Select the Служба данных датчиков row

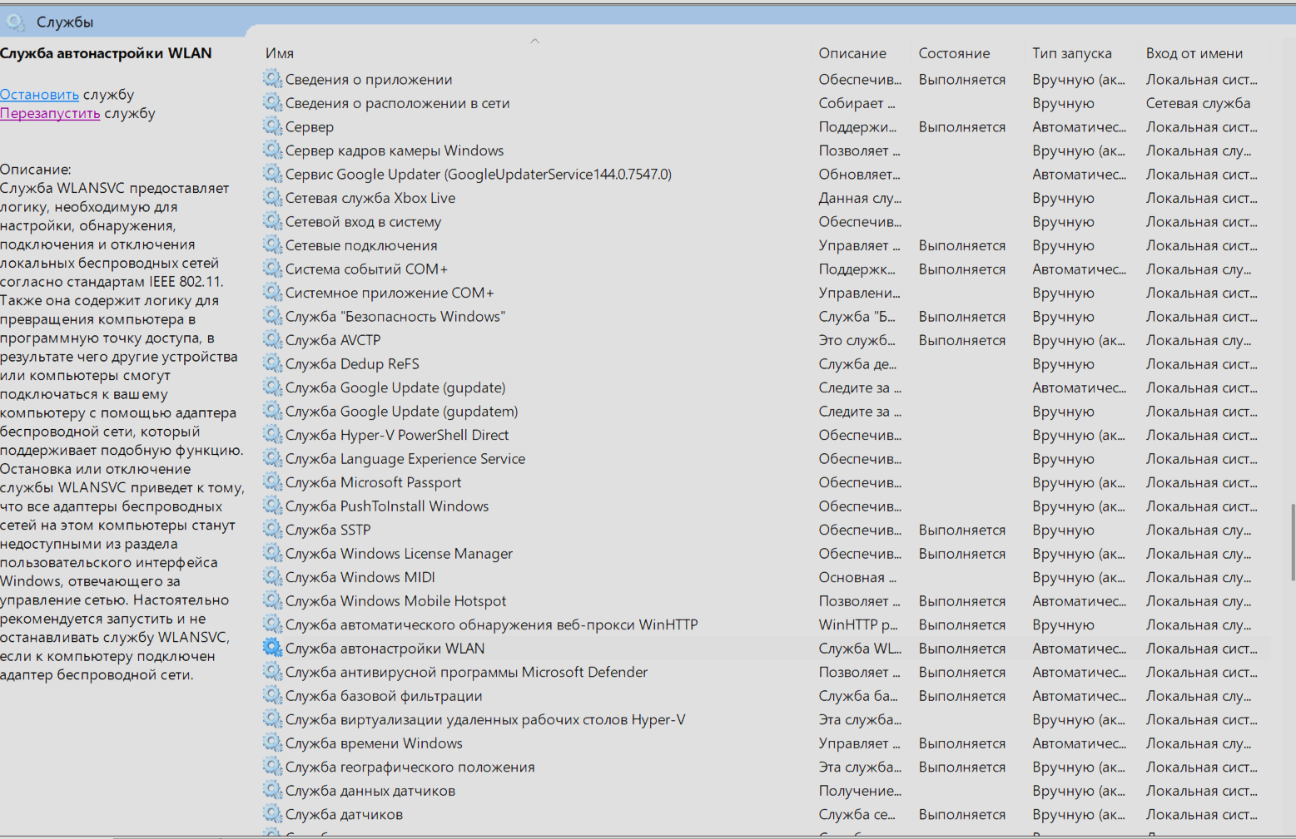pyautogui.click(x=766, y=791)
